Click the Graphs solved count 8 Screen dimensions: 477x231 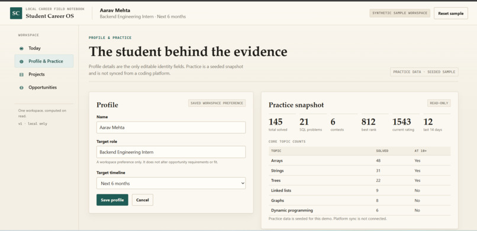pyautogui.click(x=377, y=200)
